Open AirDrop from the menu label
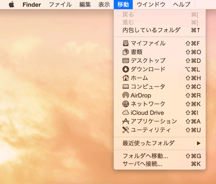The image size is (216, 184). pyautogui.click(x=141, y=95)
